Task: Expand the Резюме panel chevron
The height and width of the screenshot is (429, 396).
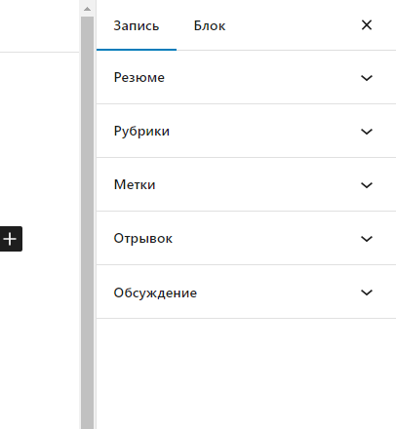Action: click(367, 78)
